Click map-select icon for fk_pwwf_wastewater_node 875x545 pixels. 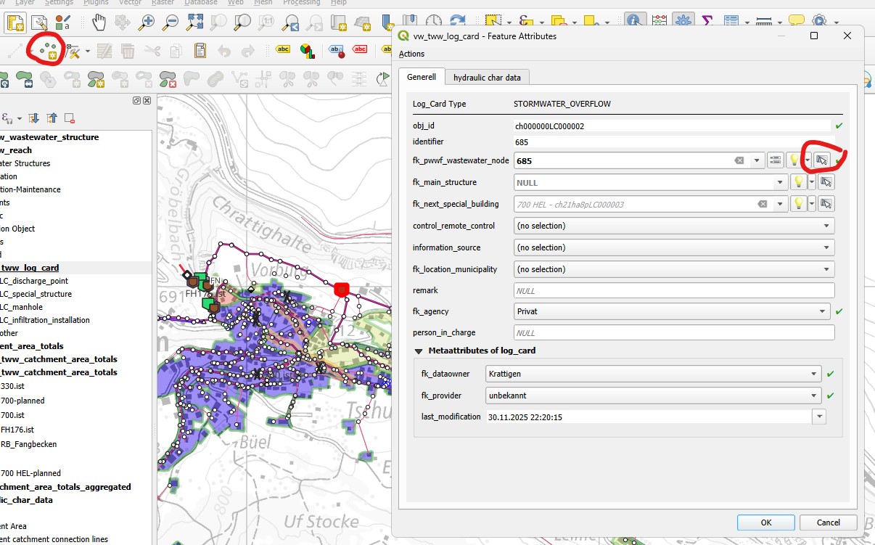822,160
